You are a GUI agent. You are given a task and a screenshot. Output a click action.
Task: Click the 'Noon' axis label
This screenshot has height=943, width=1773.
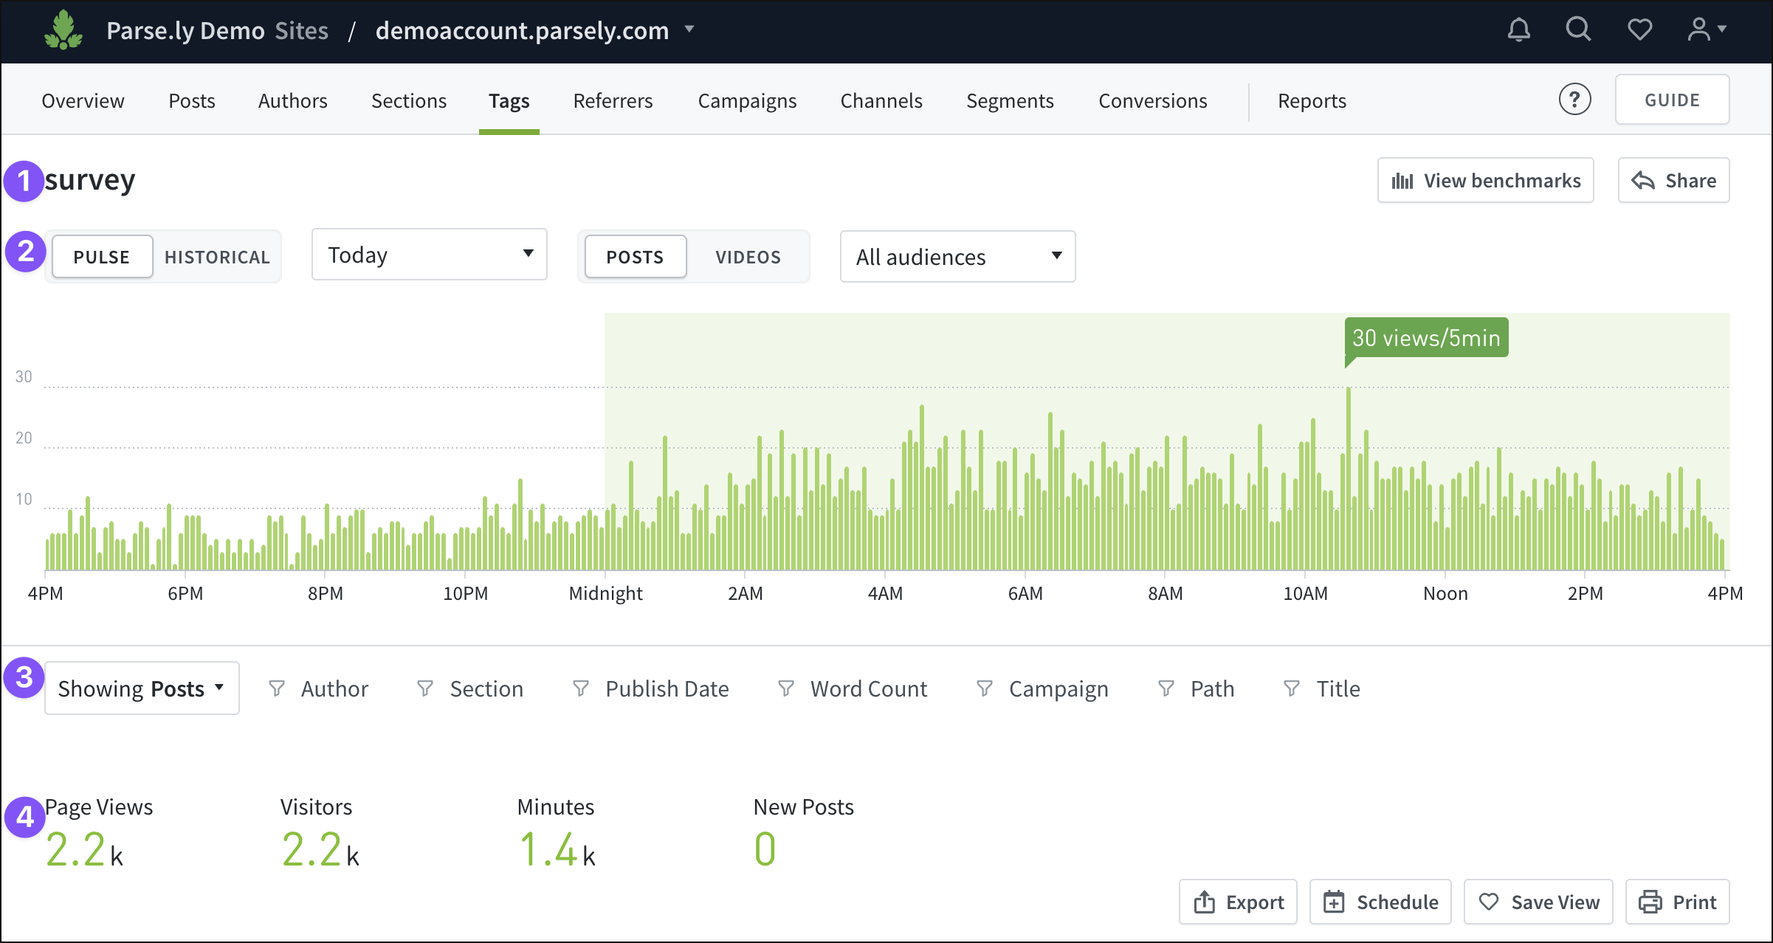click(1445, 593)
